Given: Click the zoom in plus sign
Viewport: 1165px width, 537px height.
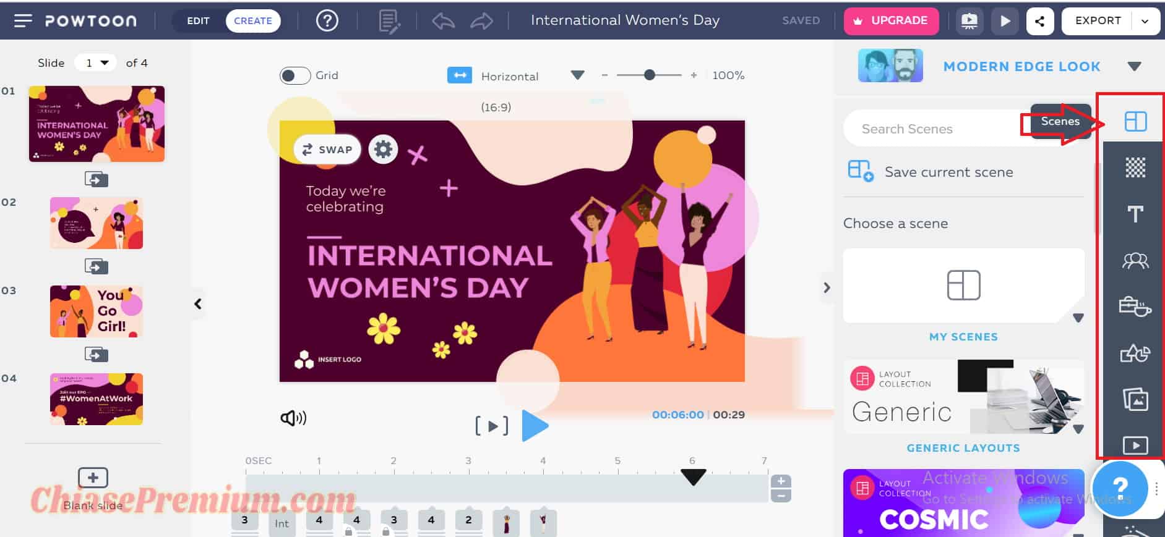Looking at the screenshot, I should [x=694, y=75].
